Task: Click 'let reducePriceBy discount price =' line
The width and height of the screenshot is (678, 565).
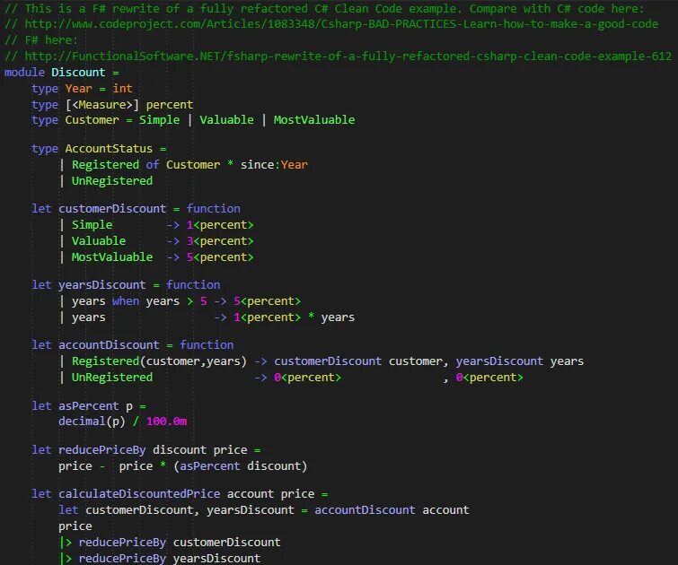Action: click(x=146, y=450)
